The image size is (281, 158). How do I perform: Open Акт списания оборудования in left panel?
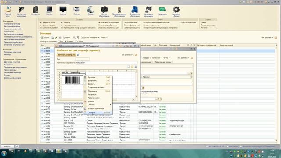coord(14,39)
